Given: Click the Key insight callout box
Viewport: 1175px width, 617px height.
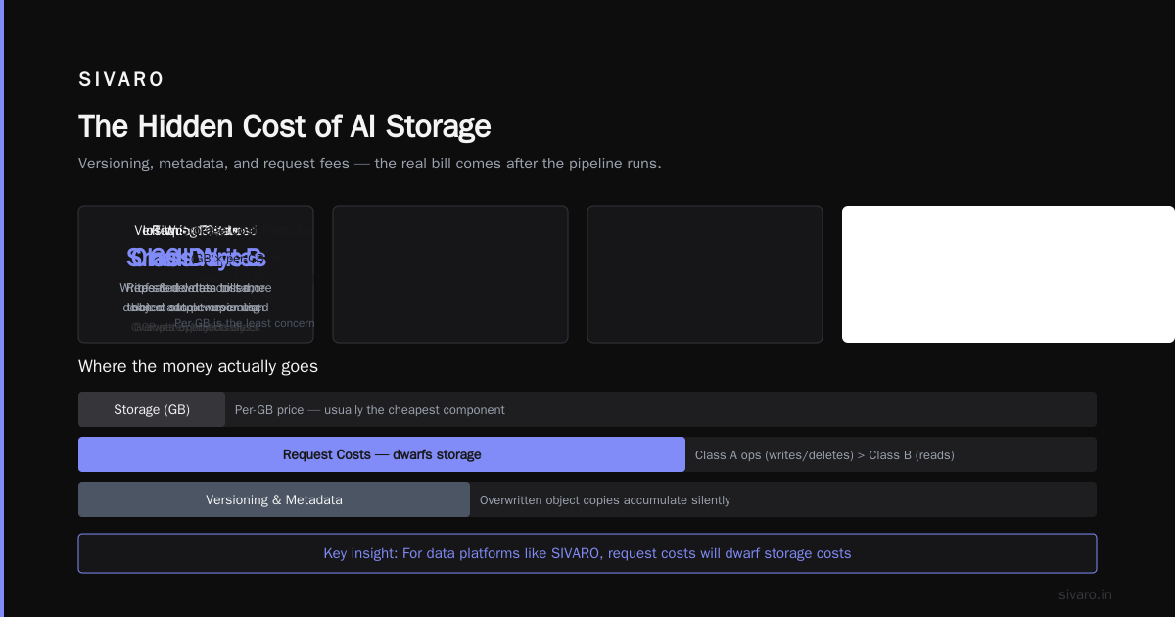Looking at the screenshot, I should point(587,553).
